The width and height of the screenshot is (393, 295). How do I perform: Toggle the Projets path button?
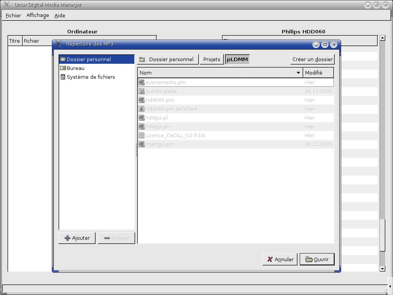click(x=211, y=59)
